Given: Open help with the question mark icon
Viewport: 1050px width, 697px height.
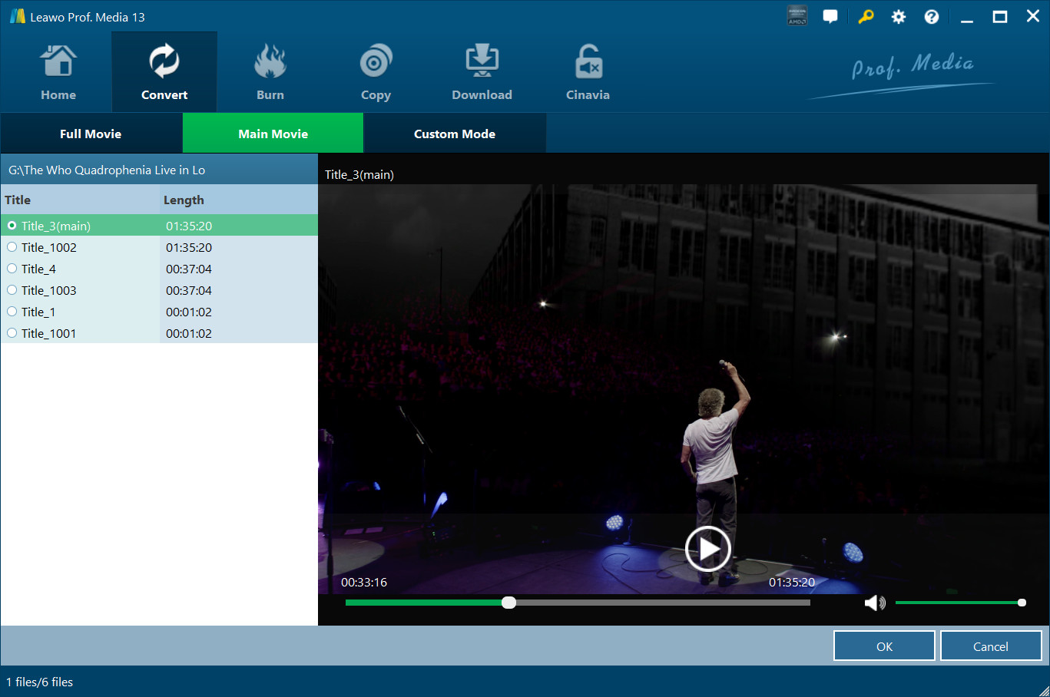Looking at the screenshot, I should coord(932,16).
